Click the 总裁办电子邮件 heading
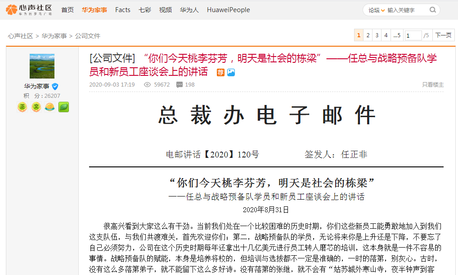Image resolution: width=458 pixels, height=275 pixels. point(266,115)
